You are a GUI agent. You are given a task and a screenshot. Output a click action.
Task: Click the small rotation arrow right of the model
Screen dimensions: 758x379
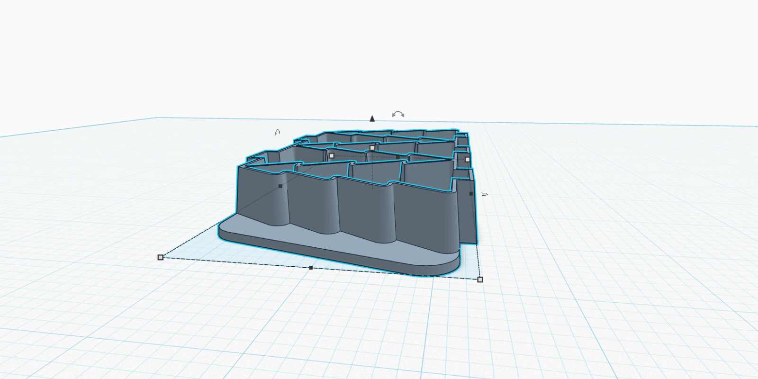coord(485,194)
